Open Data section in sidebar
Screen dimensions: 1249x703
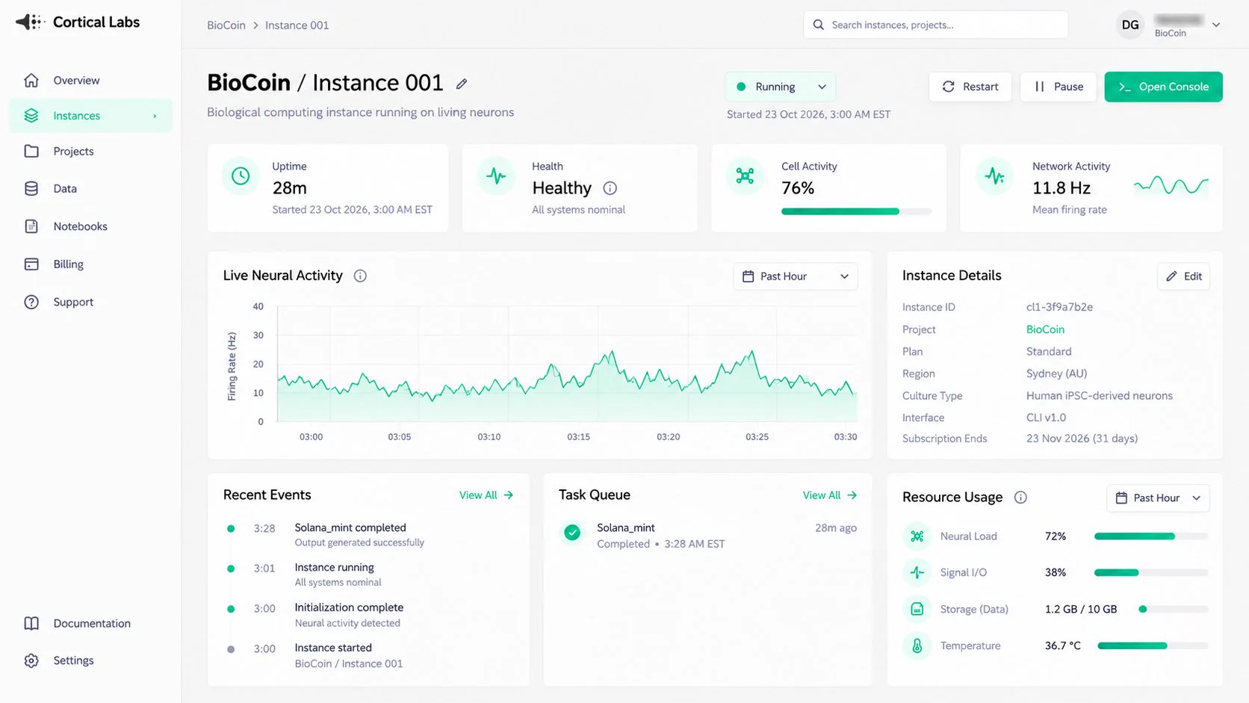[90, 189]
